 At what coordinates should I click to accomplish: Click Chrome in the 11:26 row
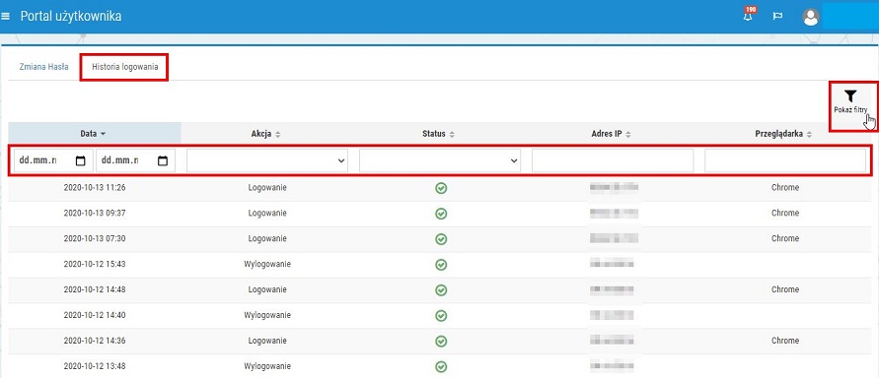(x=785, y=188)
